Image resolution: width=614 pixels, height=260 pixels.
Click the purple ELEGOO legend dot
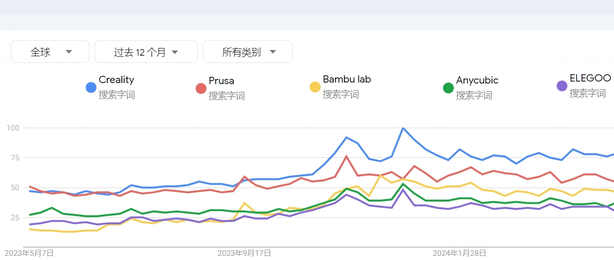click(x=562, y=86)
